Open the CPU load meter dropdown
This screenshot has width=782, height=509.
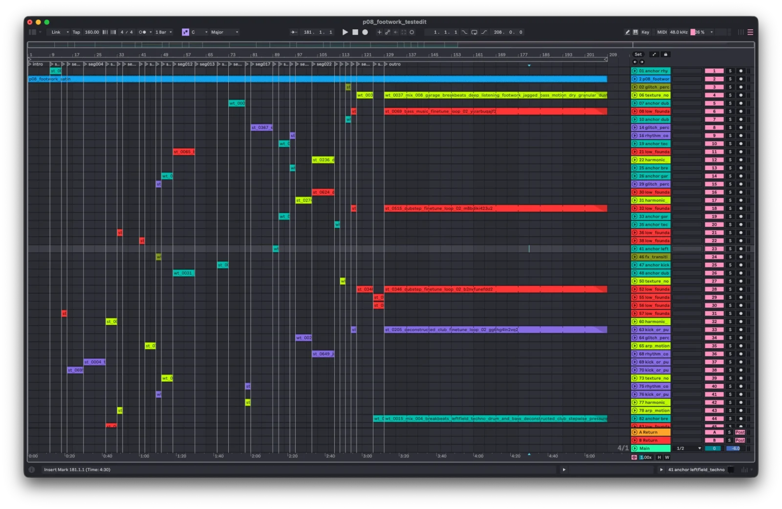[712, 32]
